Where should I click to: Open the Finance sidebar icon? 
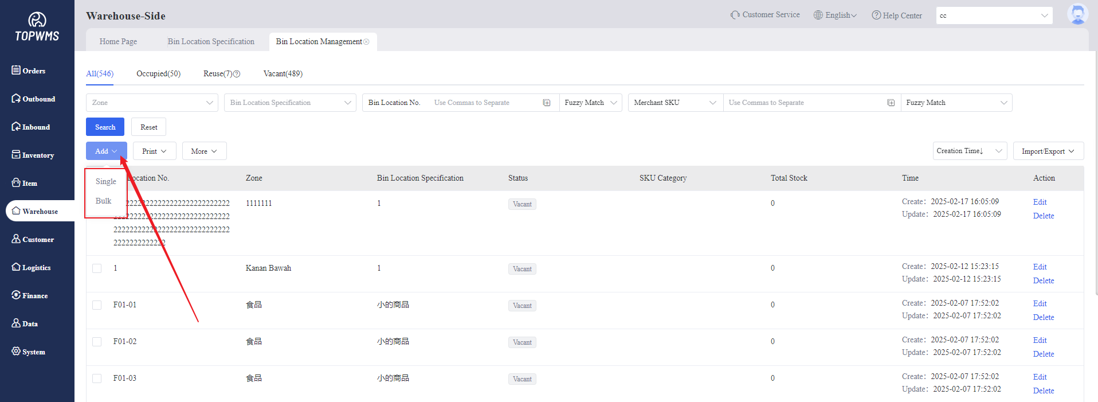(16, 295)
